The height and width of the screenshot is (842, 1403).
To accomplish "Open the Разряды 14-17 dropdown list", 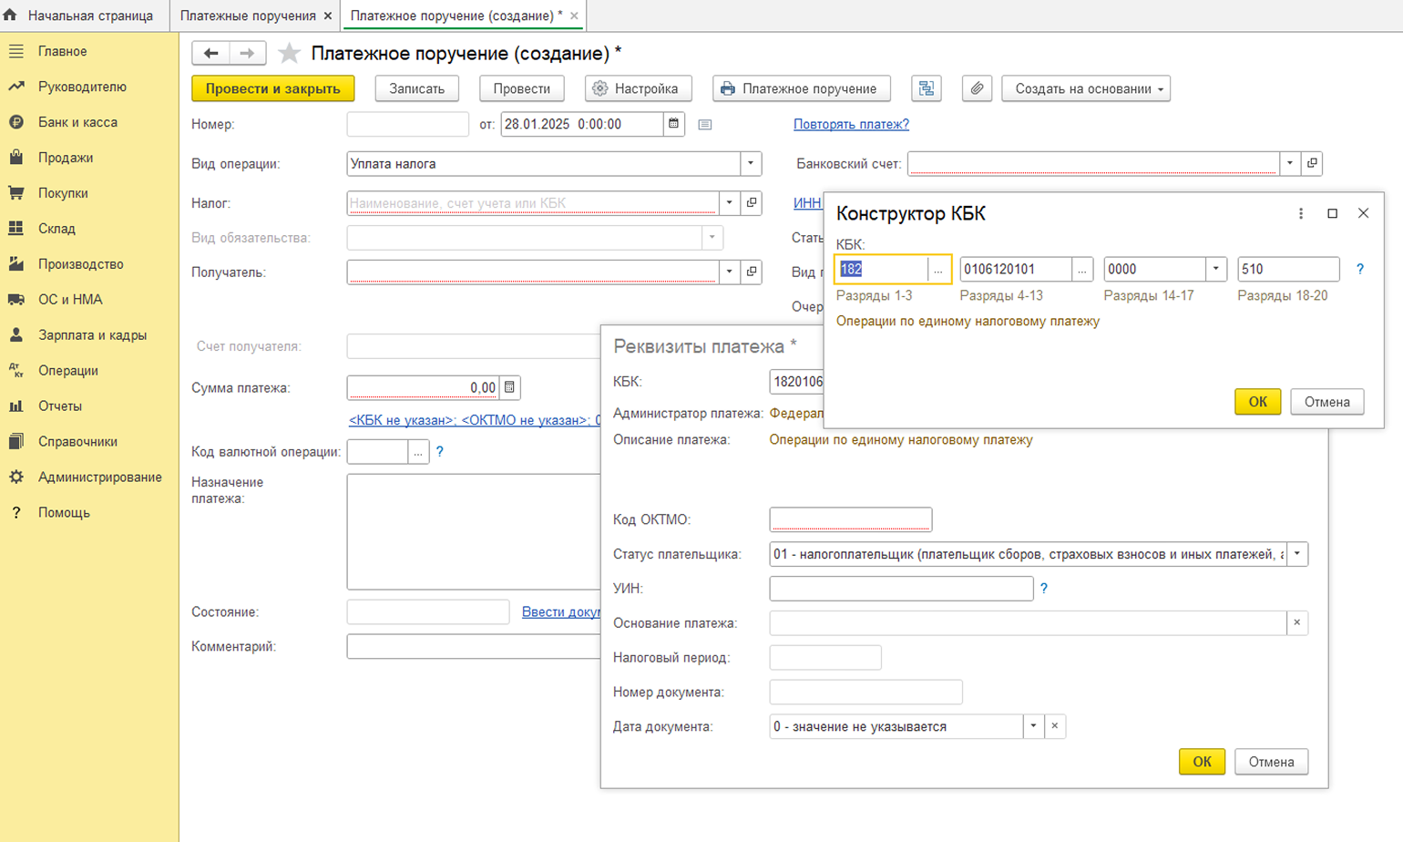I will point(1216,269).
